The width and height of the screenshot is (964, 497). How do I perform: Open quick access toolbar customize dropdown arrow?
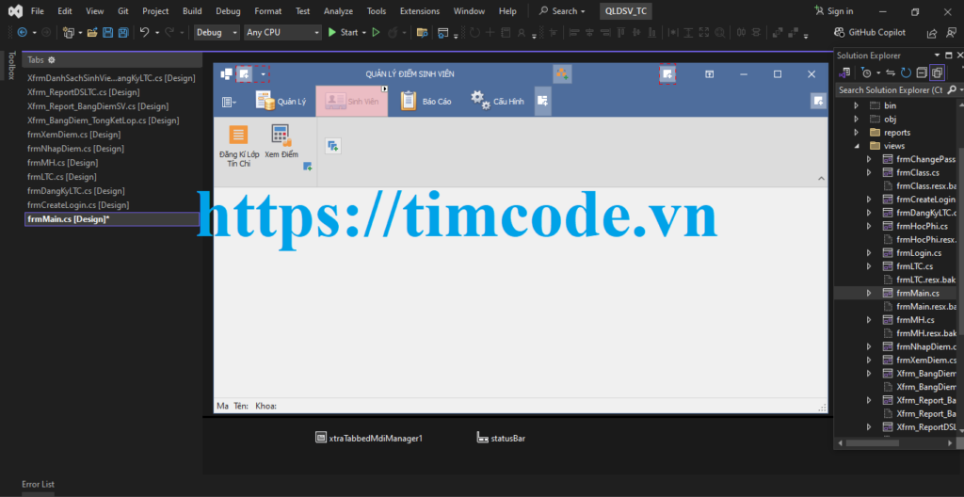click(x=264, y=74)
